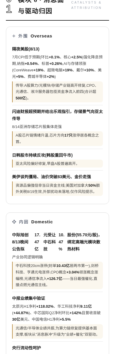120x354 pixels.
Task: Click the 中际旭创 8/13晚间 公告拟 text
Action: coord(20,242)
